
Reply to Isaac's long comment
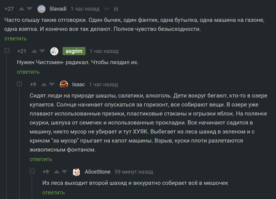click(41, 160)
